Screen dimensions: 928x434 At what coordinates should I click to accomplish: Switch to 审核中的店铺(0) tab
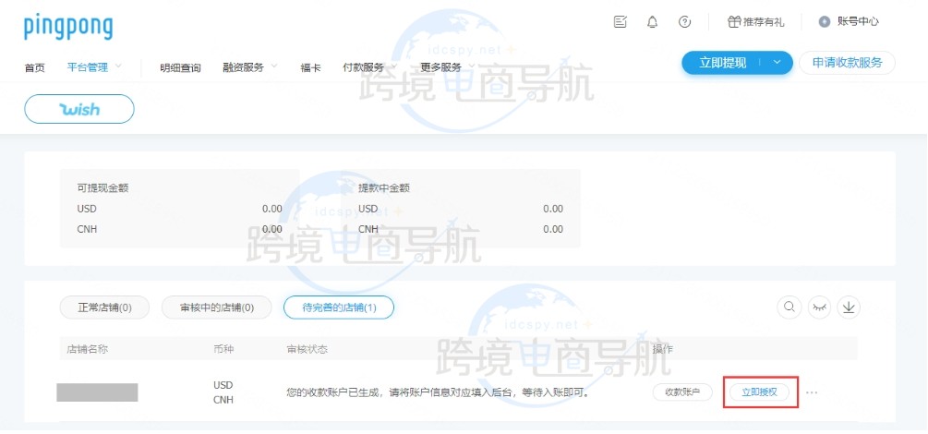217,307
